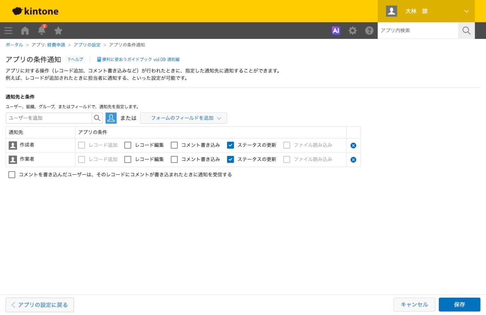
Task: Go to the アプリの設定 breadcrumb link
Action: [x=87, y=45]
